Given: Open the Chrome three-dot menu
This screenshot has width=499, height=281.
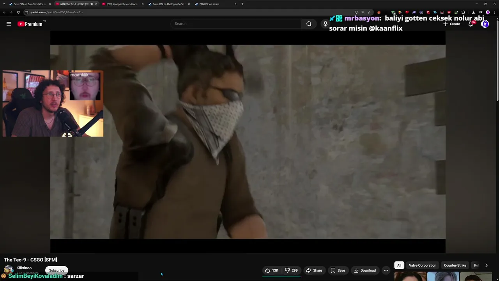Looking at the screenshot, I should point(494,12).
